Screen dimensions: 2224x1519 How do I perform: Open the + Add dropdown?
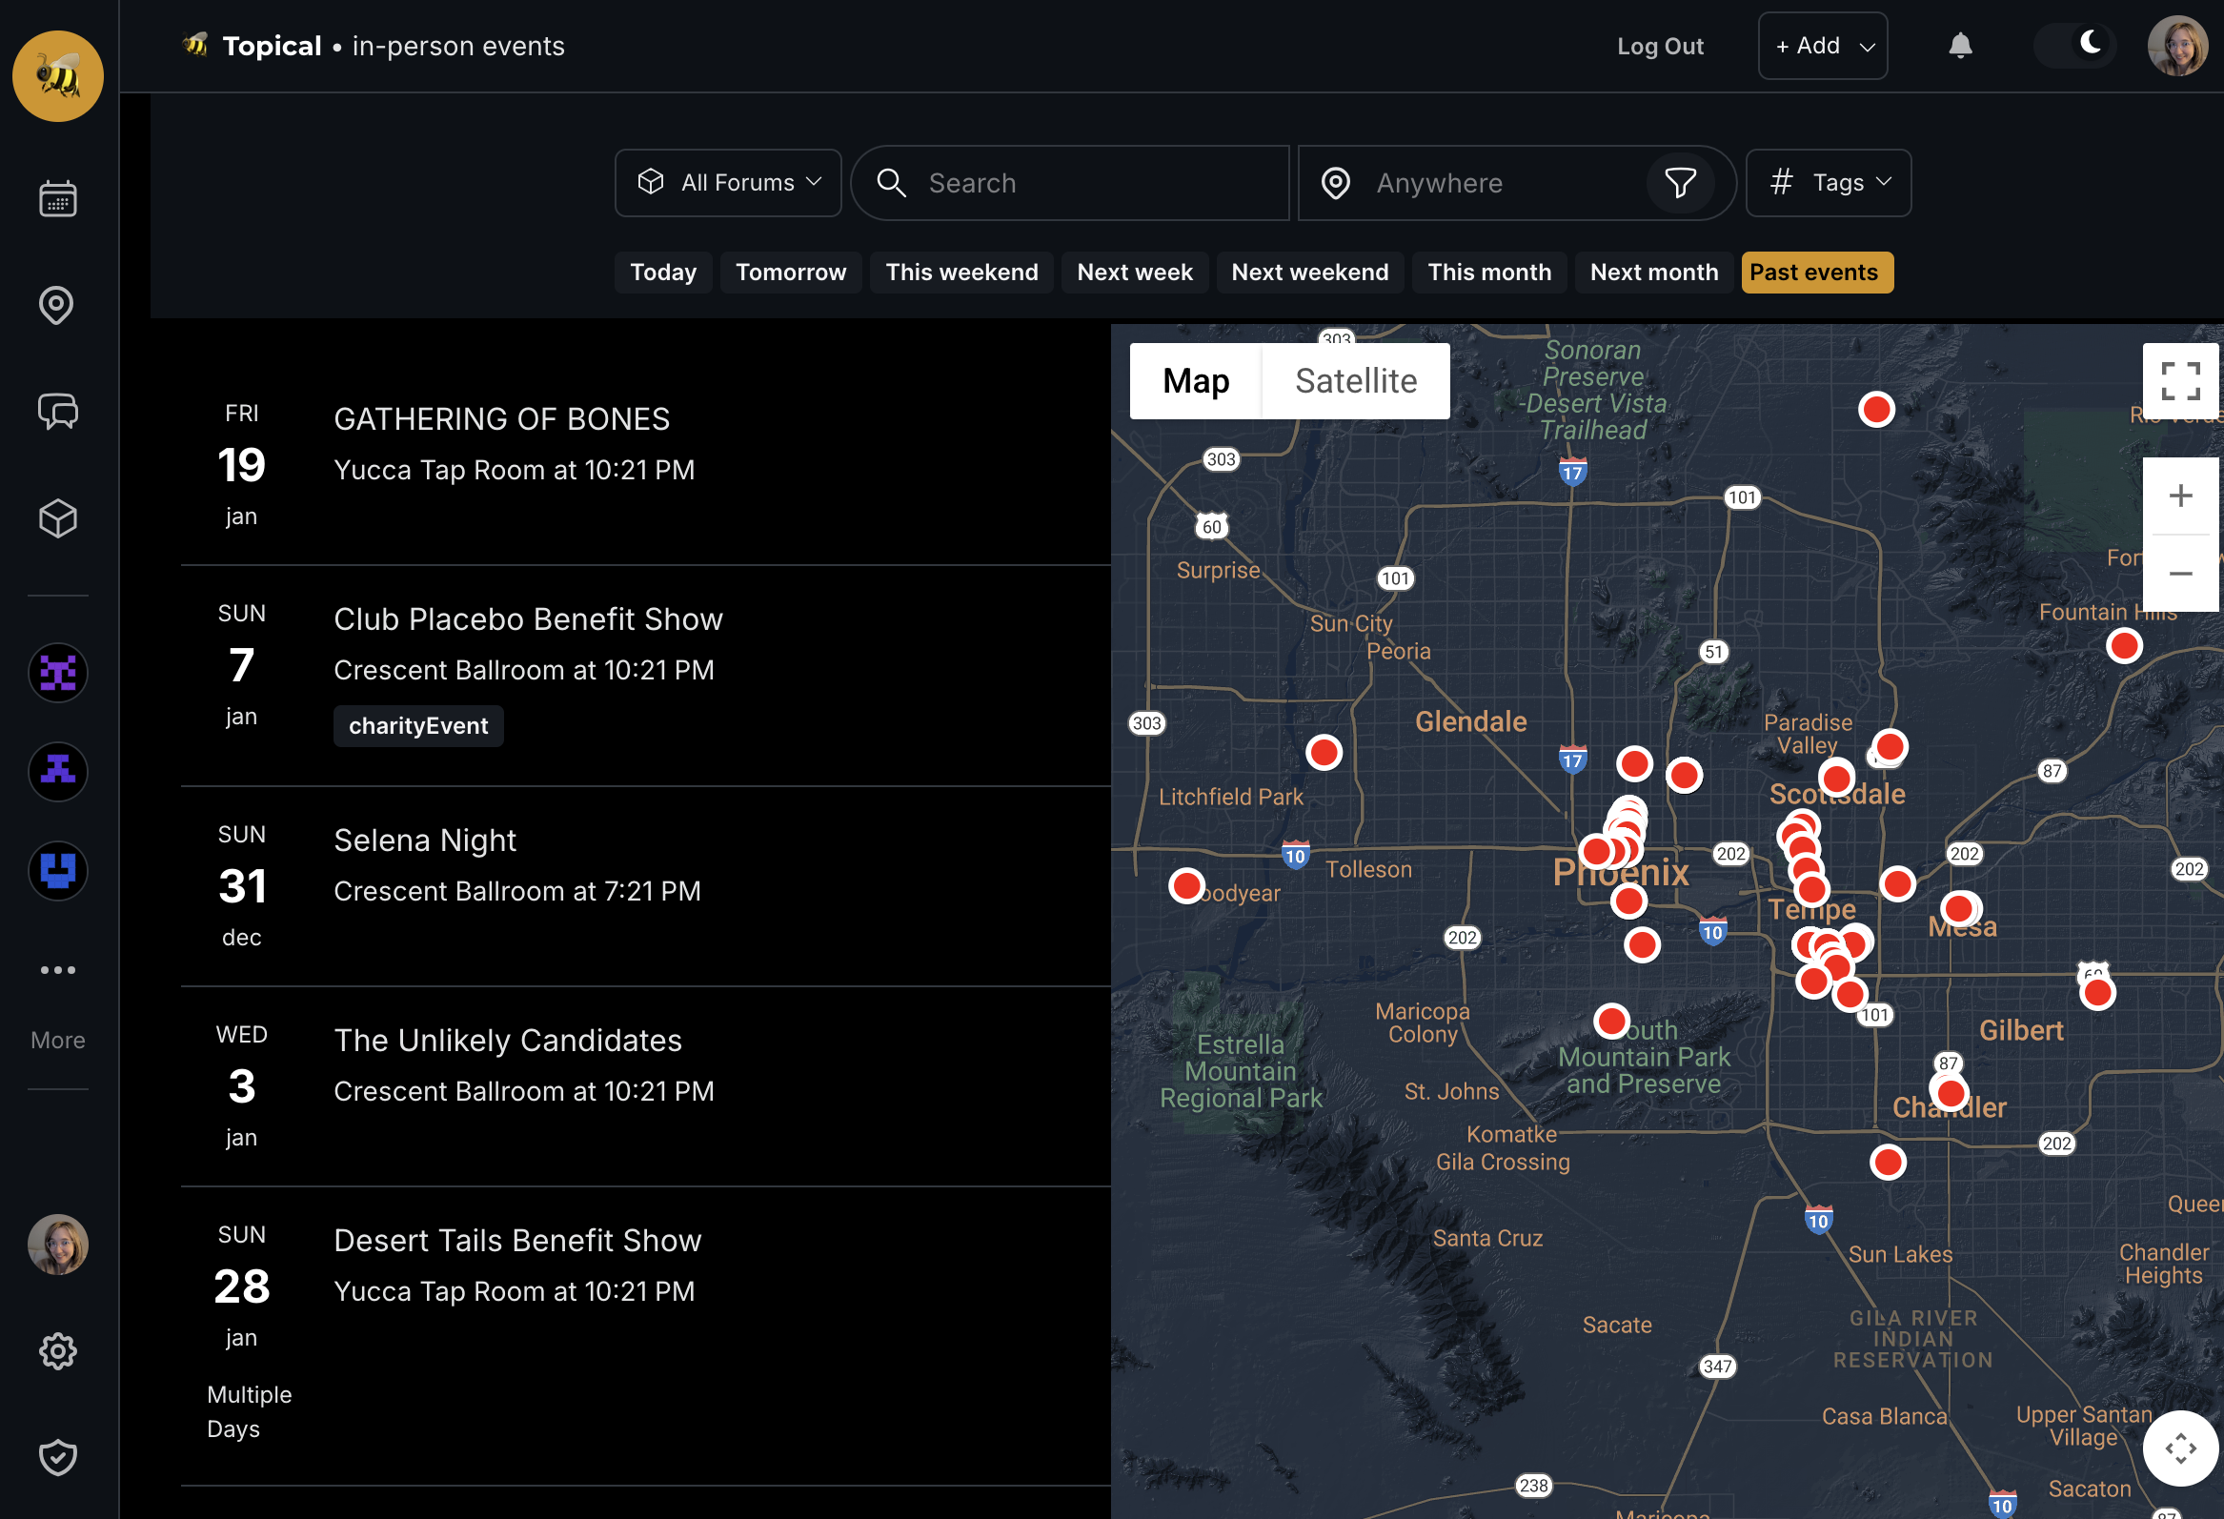click(x=1822, y=46)
